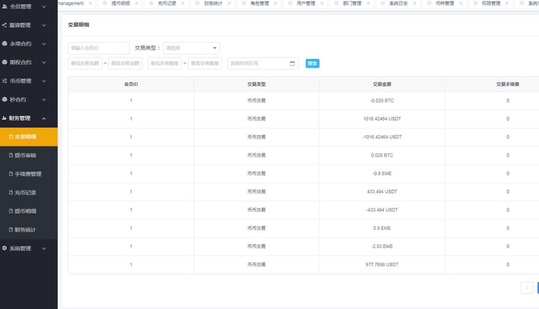Close the 提币明细 tab with its X
The width and height of the screenshot is (539, 309).
tap(137, 3)
